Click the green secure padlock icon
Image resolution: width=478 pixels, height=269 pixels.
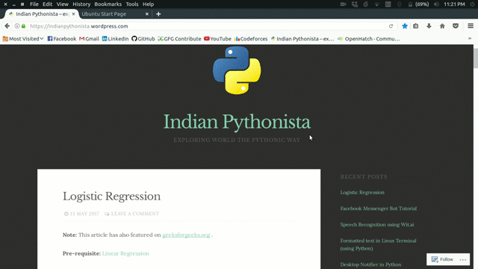click(23, 26)
